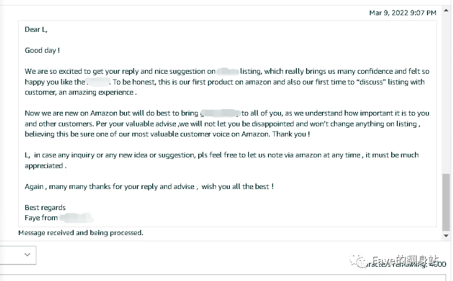The width and height of the screenshot is (453, 281).
Task: Click the "Faye from" signature line
Action: 41,217
